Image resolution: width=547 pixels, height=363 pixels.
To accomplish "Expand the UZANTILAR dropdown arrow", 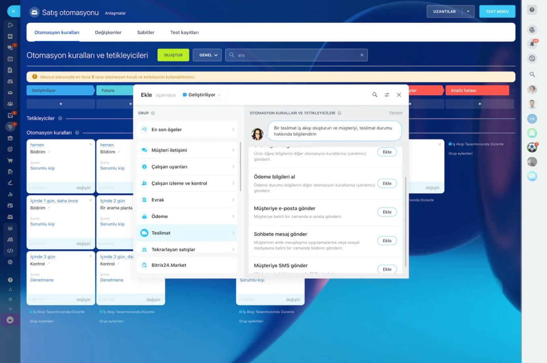I will 468,11.
